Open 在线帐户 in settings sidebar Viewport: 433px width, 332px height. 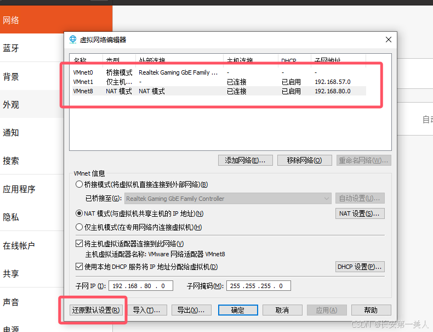[32, 245]
